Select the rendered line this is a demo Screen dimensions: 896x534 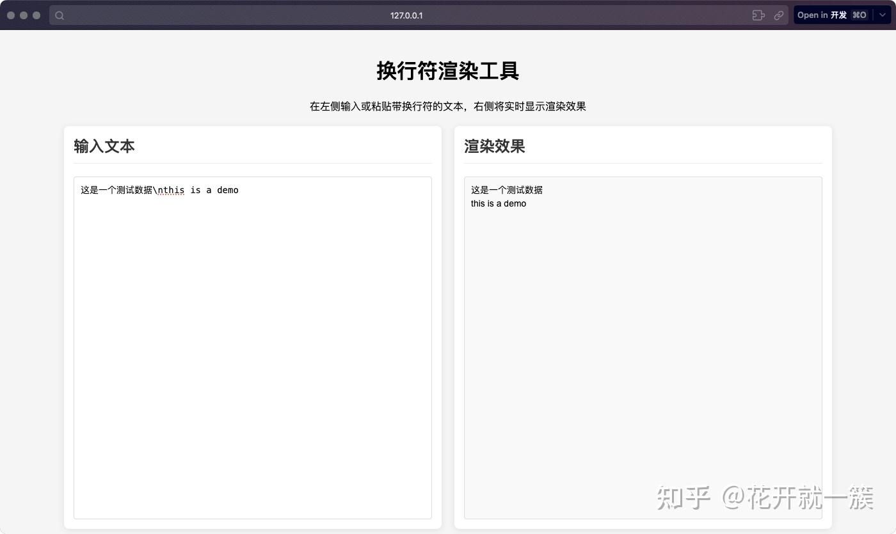click(498, 203)
